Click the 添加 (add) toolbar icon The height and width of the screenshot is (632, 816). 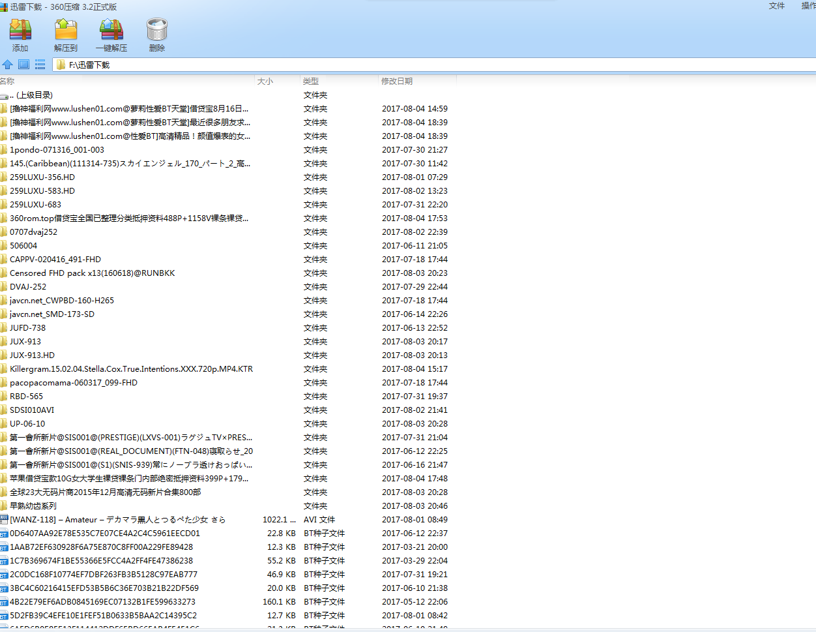tap(20, 30)
